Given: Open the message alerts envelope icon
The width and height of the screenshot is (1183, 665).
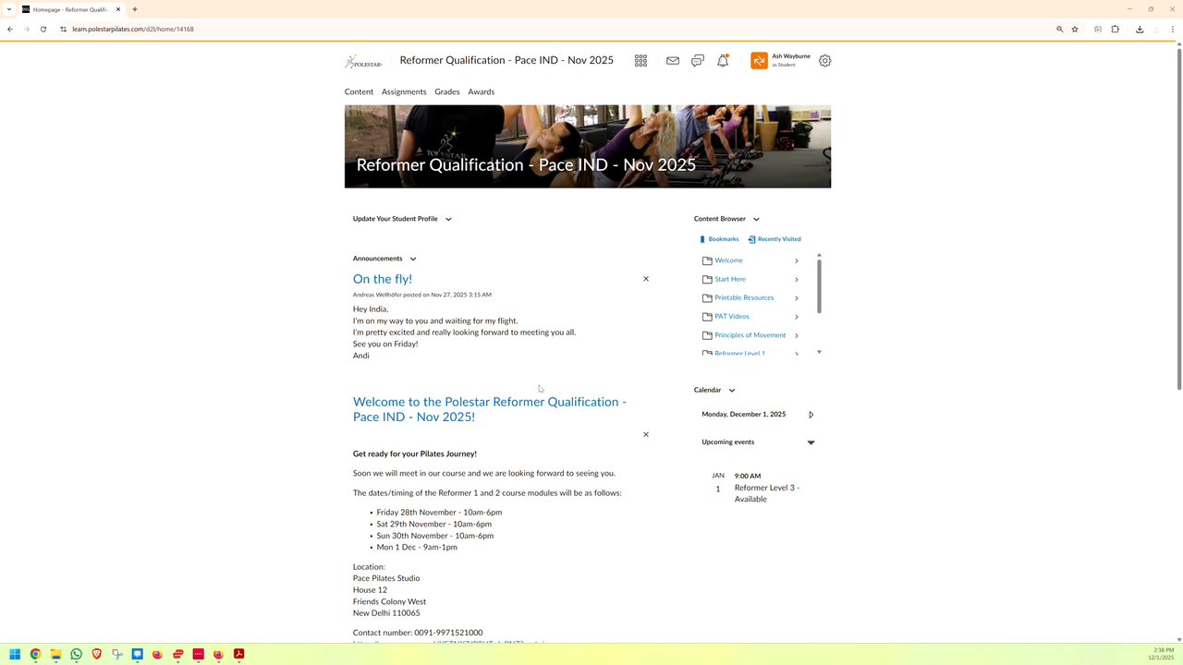Looking at the screenshot, I should (x=673, y=61).
